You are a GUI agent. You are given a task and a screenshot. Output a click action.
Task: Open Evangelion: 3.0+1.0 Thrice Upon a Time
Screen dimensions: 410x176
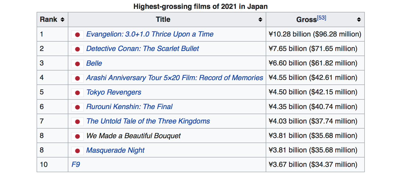[x=150, y=34]
